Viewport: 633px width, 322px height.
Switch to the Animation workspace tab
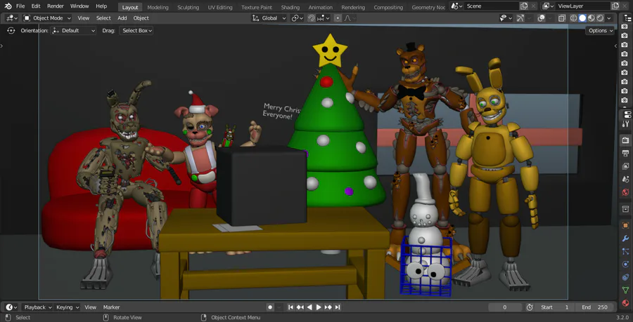(321, 7)
